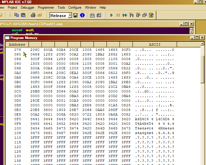The height and width of the screenshot is (165, 206).
Task: Click value 2882 in row 080
Action: click(113, 54)
